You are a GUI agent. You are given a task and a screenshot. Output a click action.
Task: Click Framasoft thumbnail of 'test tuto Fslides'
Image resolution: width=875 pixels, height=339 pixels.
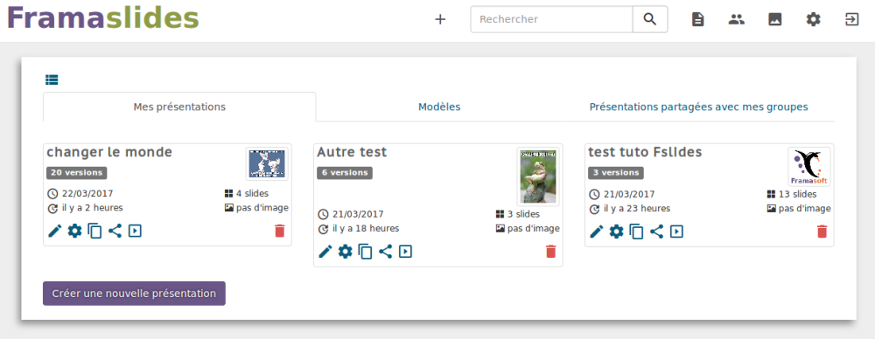click(809, 167)
